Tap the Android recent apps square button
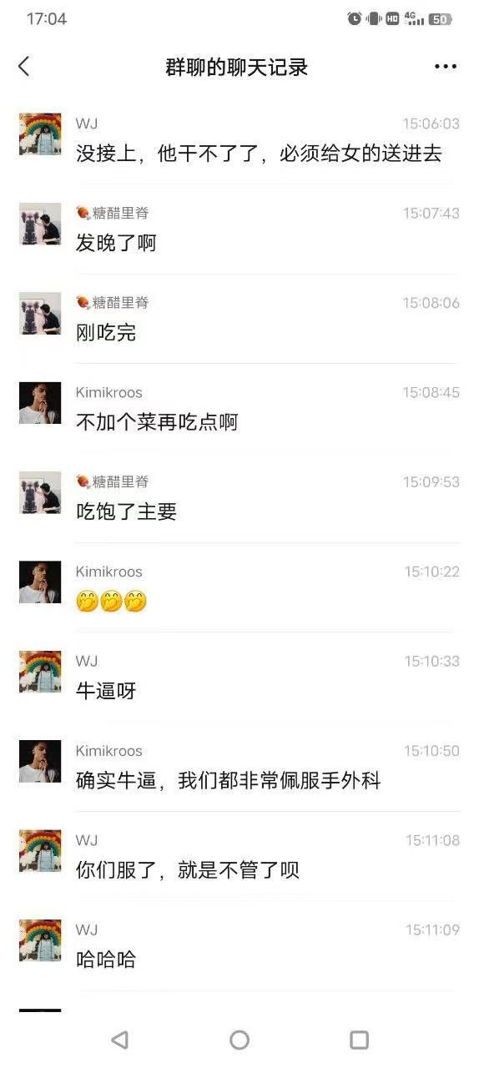 [x=359, y=1040]
